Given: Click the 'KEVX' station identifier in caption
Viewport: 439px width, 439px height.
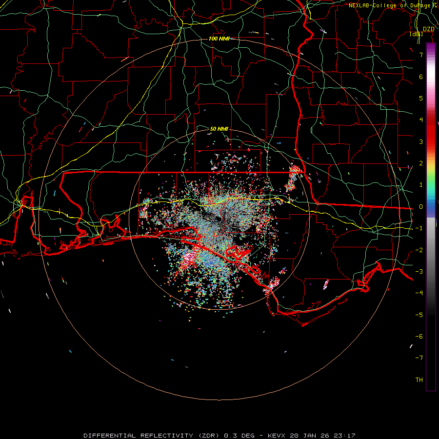Looking at the screenshot, I should (277, 436).
